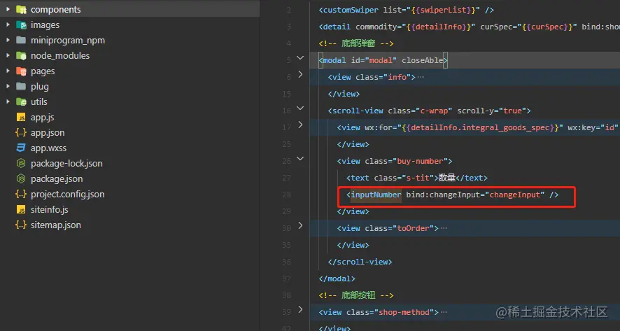This screenshot has height=331, width=620.
Task: Click the node icon of package.json
Action: [x=21, y=178]
